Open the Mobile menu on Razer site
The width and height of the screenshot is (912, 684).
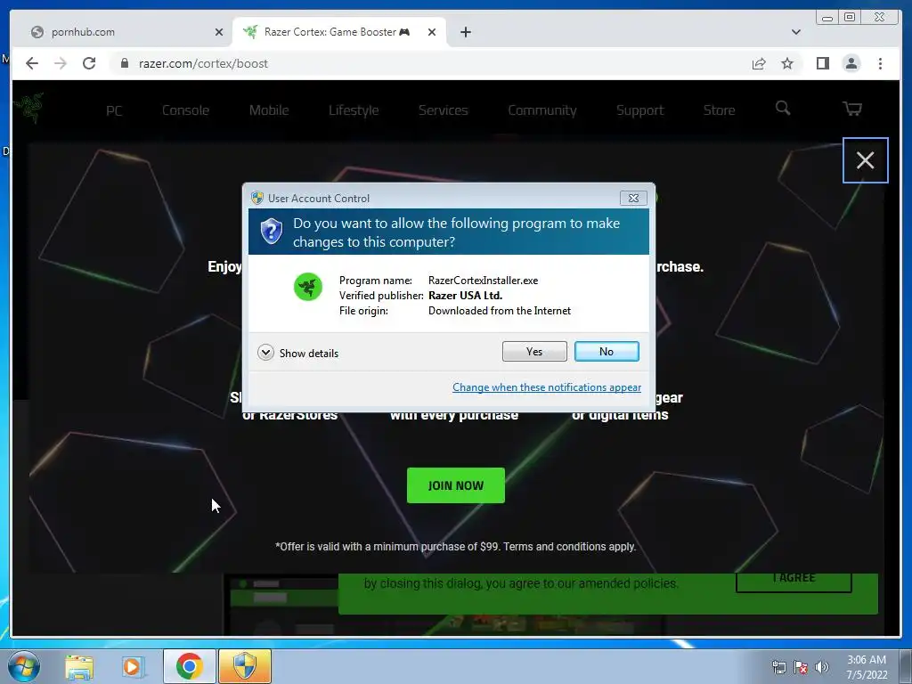pos(269,110)
